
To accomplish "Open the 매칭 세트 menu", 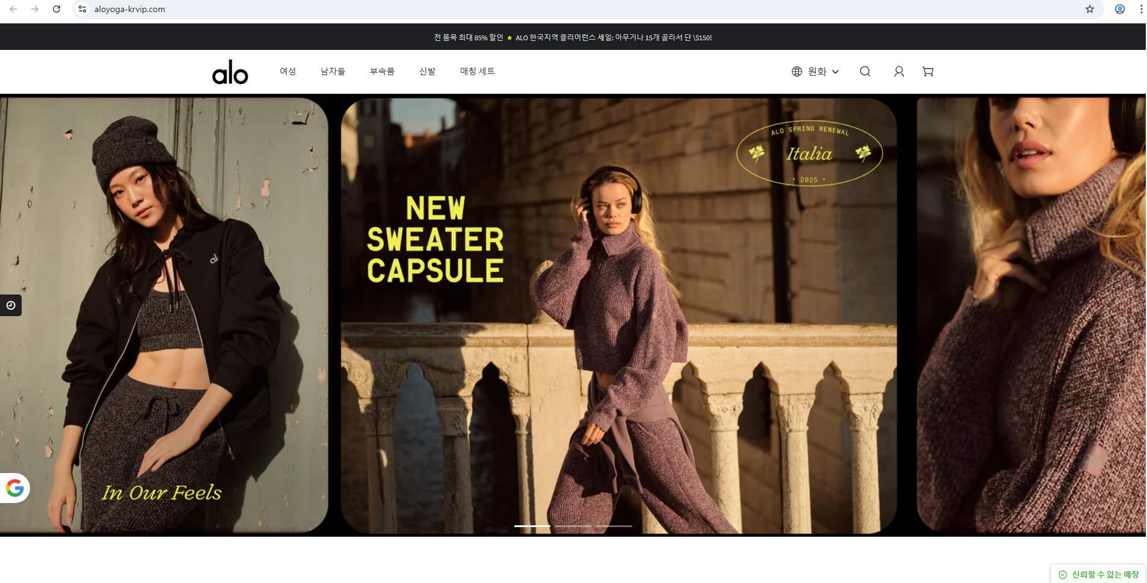I will coord(478,71).
